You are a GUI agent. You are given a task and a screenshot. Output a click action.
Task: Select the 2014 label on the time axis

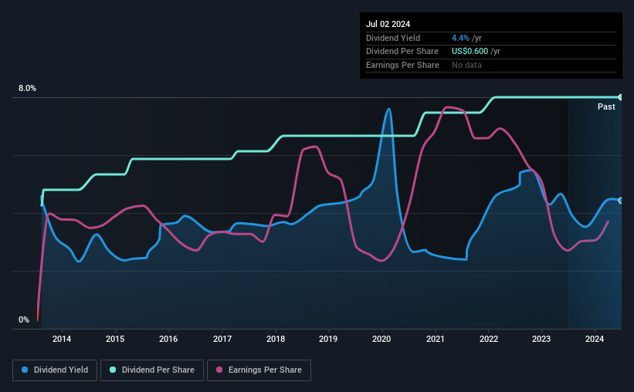pos(62,339)
